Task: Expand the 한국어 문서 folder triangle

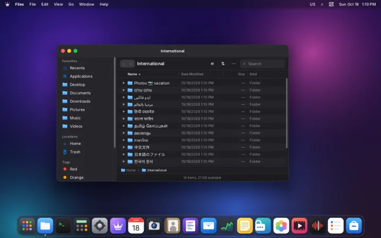Action: pos(123,161)
